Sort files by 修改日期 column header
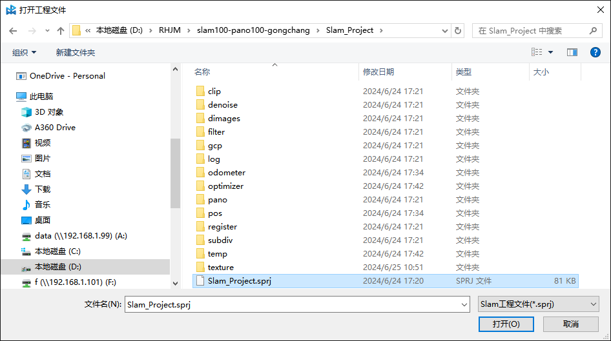 pos(378,72)
